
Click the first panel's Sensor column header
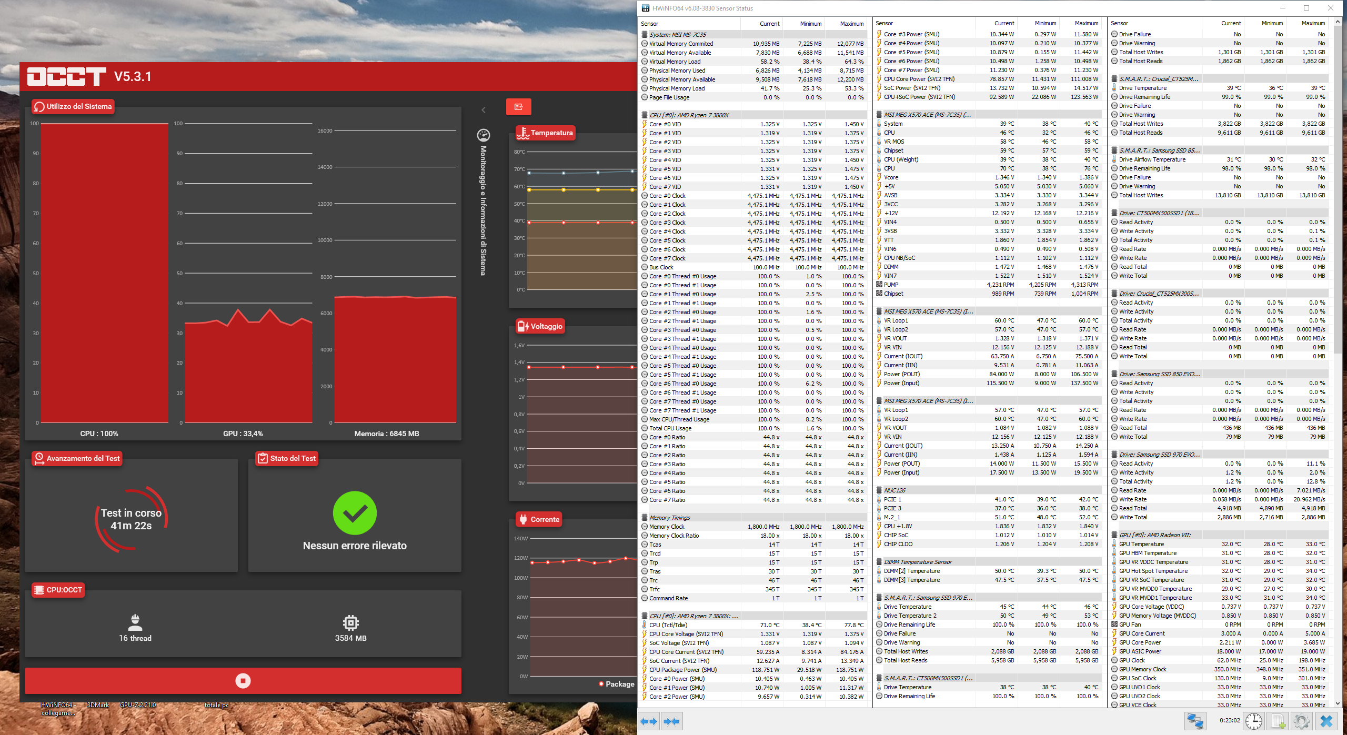689,24
